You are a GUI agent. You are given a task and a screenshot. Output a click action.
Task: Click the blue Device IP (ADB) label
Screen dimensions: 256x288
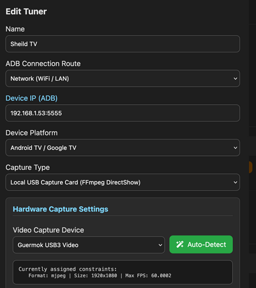point(32,98)
